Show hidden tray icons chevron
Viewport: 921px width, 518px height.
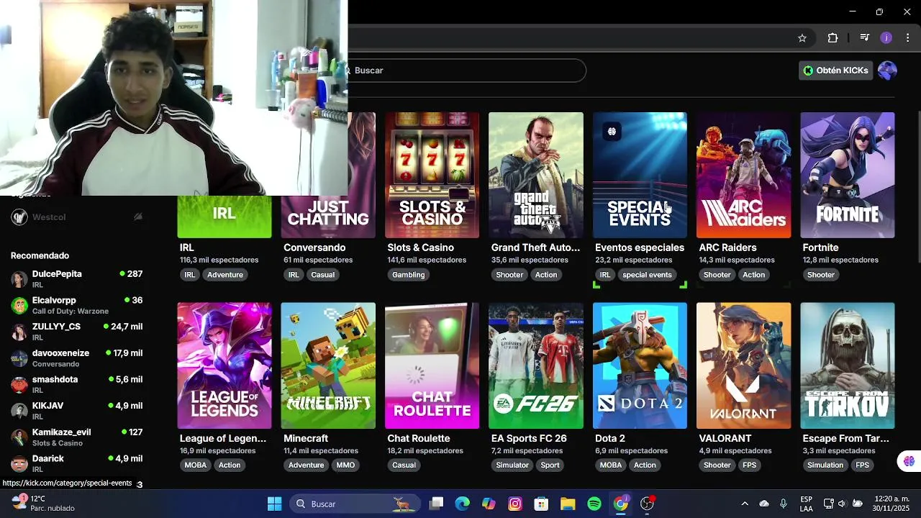click(x=745, y=504)
